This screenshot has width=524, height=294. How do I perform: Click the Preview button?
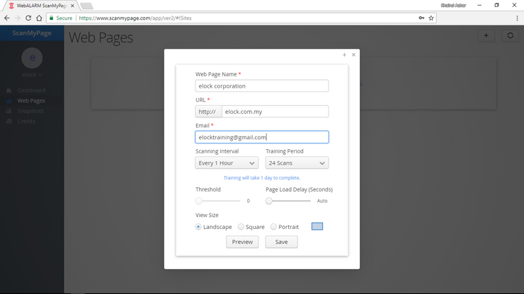point(242,242)
